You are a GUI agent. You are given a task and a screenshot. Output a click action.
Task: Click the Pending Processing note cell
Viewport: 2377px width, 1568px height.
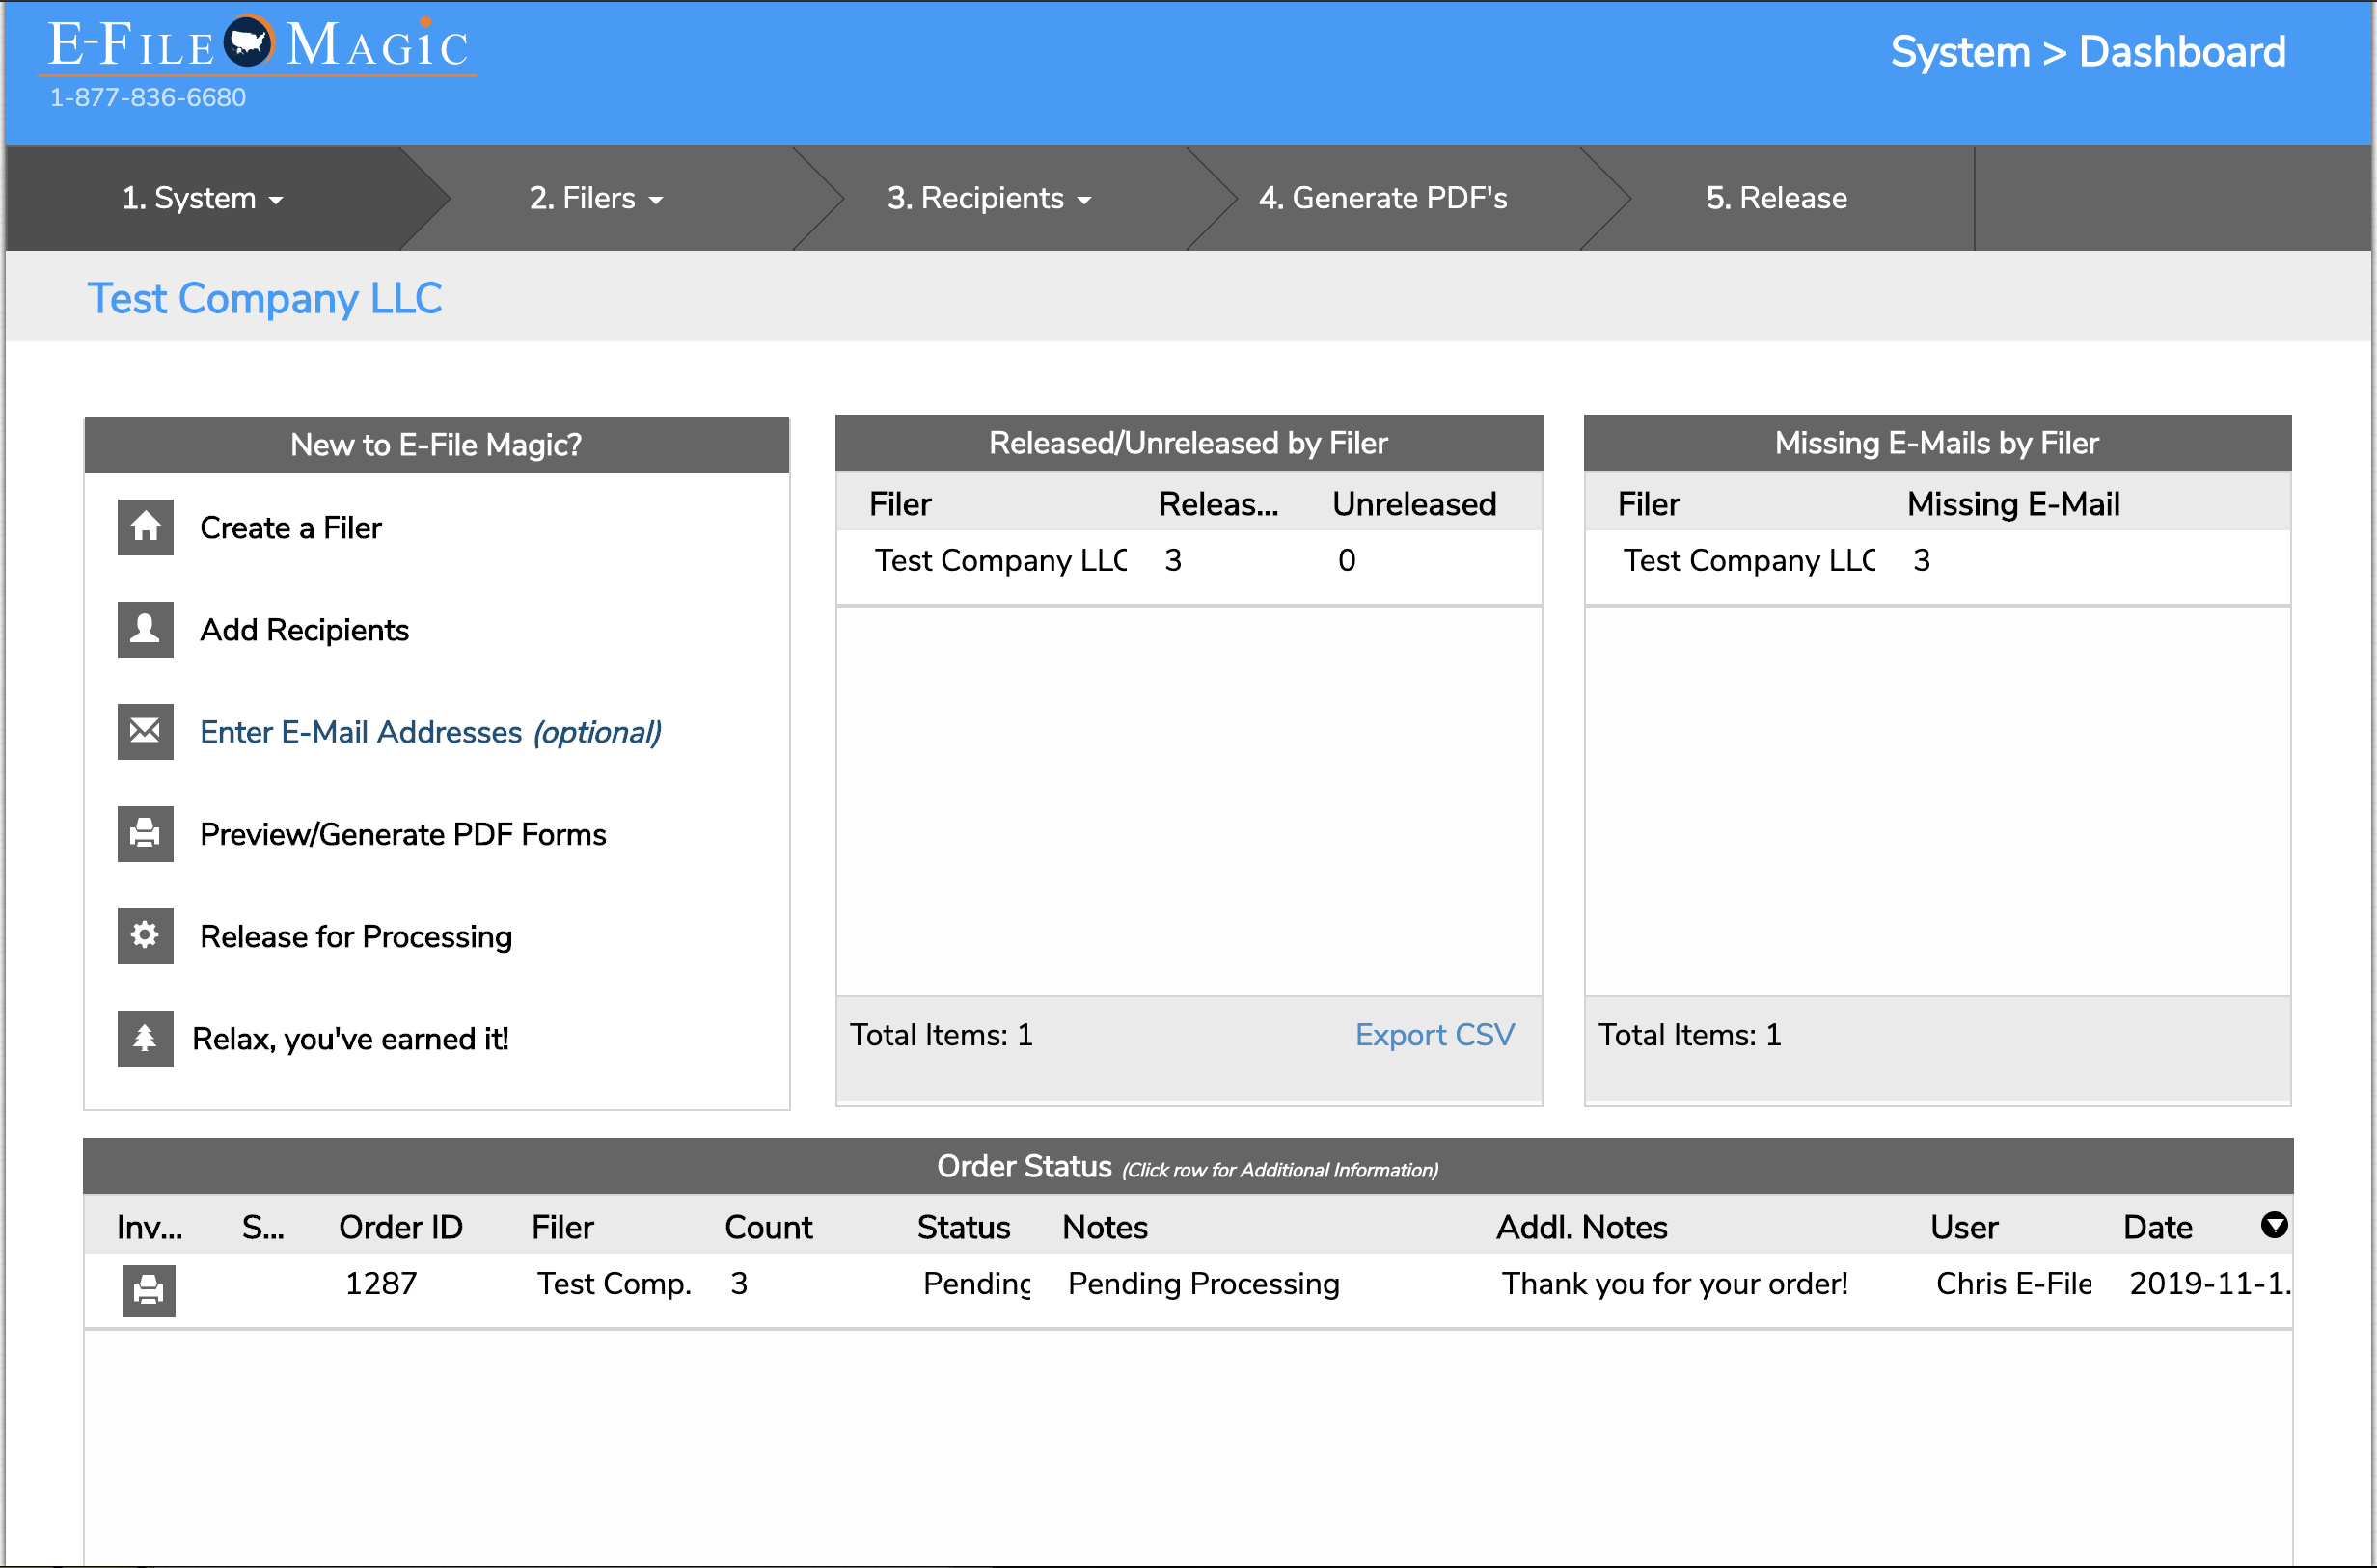click(1204, 1283)
